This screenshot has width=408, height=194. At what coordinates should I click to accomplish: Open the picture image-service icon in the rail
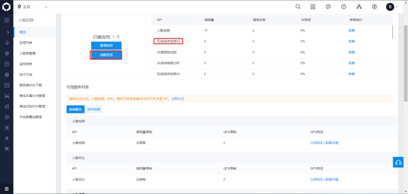pyautogui.click(x=7, y=85)
